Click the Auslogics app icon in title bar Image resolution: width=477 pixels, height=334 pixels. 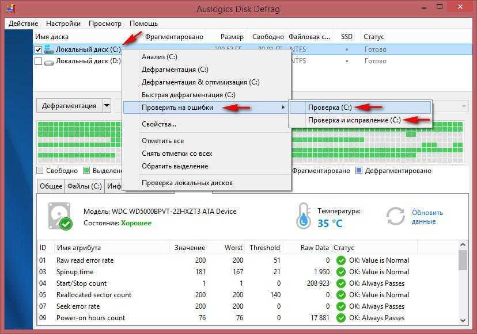(x=10, y=9)
